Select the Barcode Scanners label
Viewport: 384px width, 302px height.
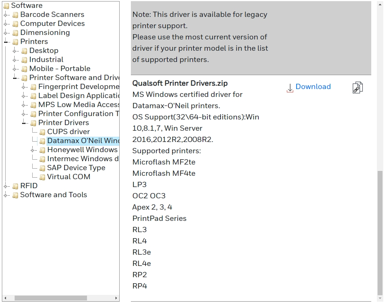click(x=52, y=15)
